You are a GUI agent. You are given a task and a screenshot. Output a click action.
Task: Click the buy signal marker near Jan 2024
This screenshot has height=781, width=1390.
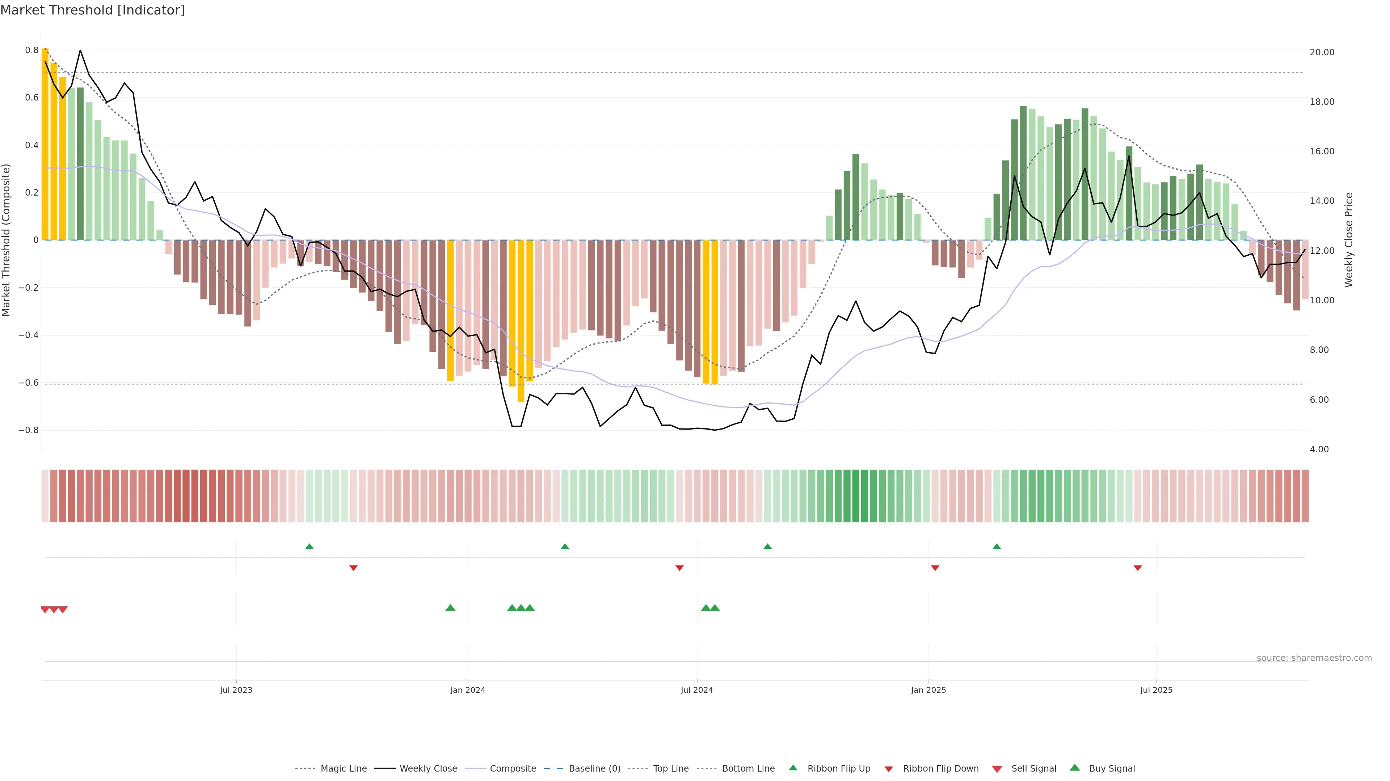pyautogui.click(x=451, y=608)
